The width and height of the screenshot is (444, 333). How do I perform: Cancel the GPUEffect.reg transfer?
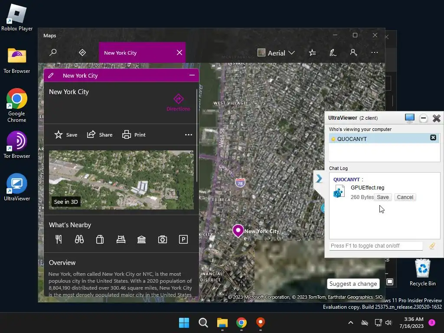(405, 197)
